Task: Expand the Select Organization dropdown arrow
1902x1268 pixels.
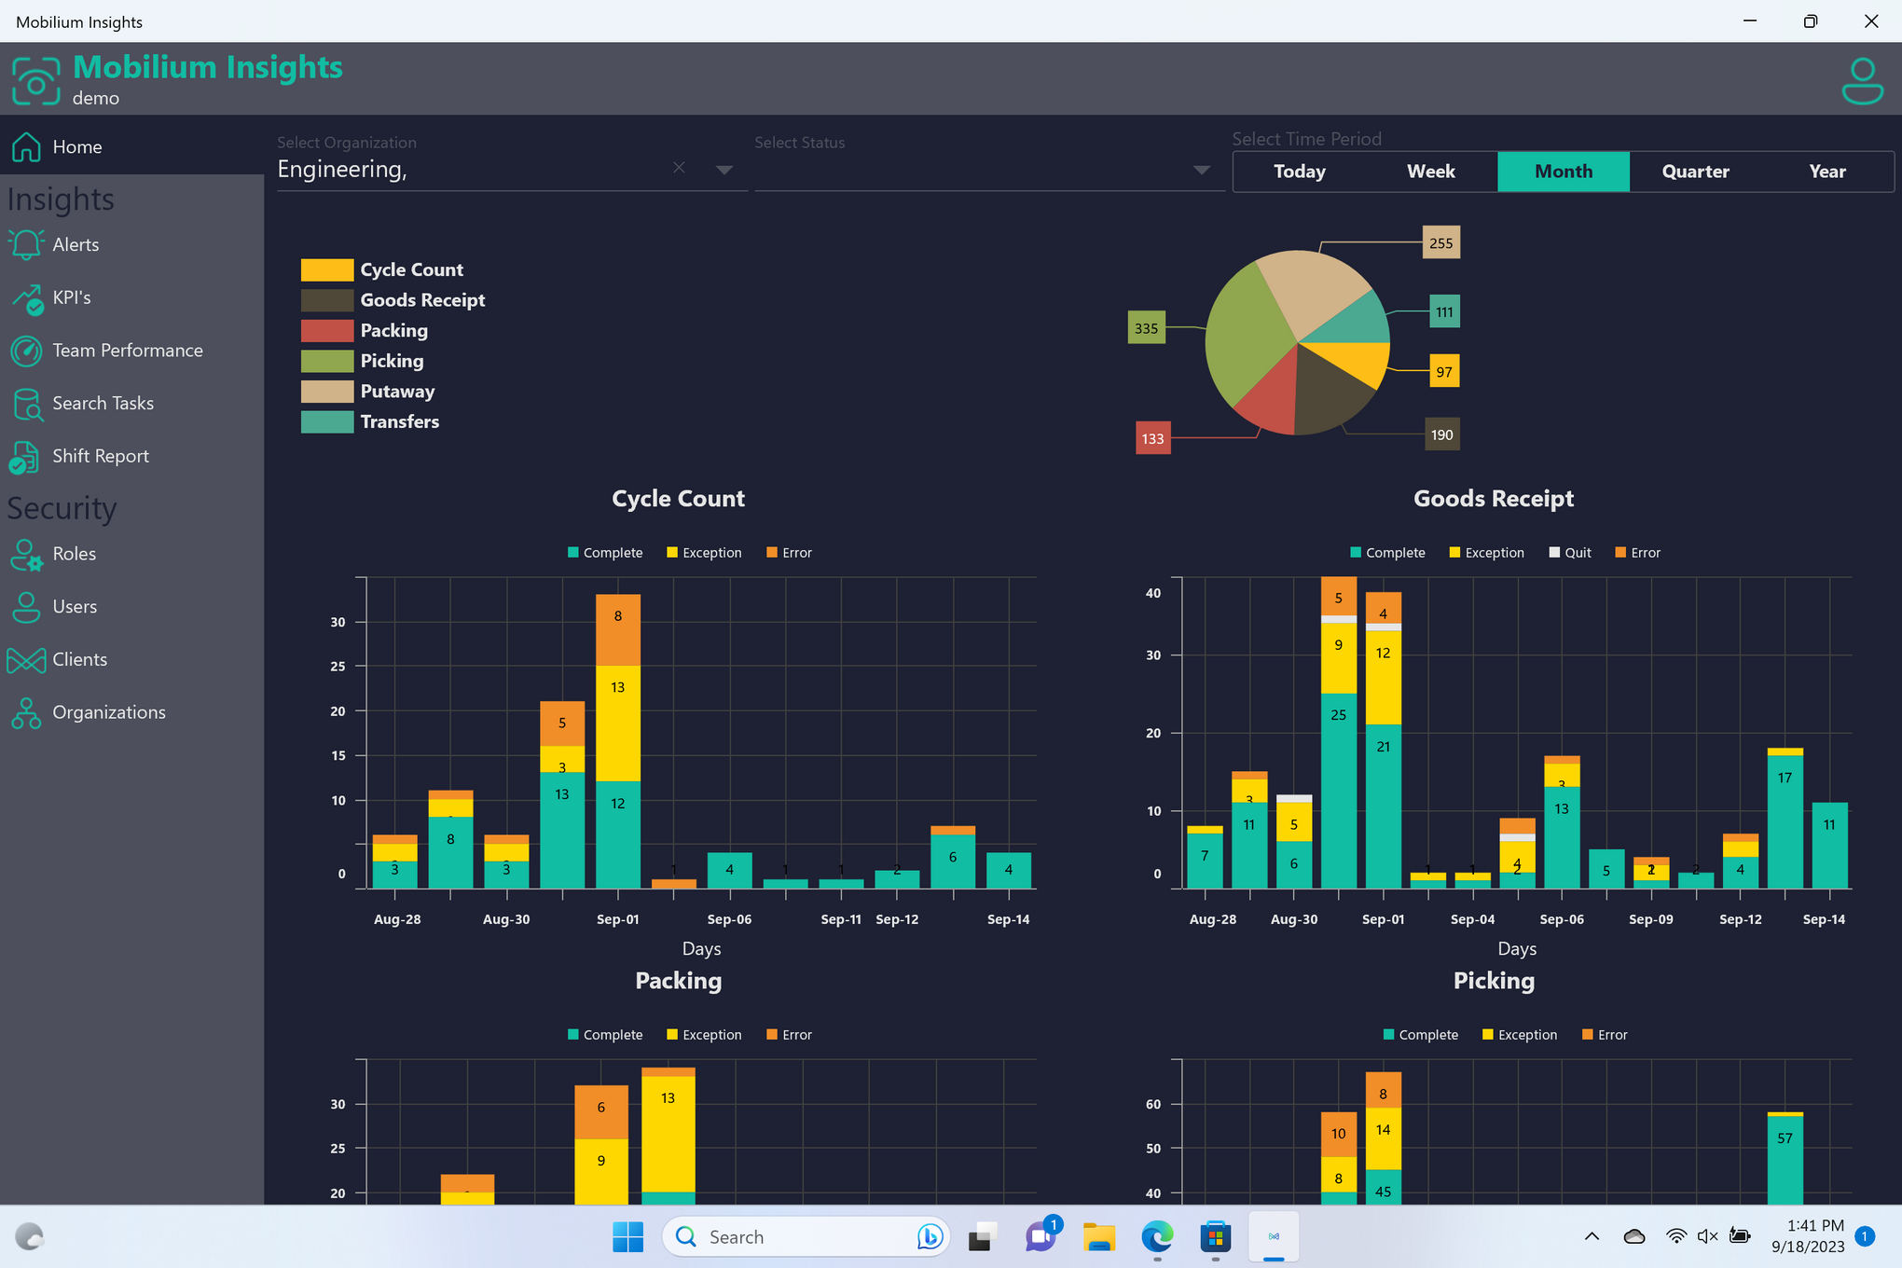Action: (x=724, y=170)
